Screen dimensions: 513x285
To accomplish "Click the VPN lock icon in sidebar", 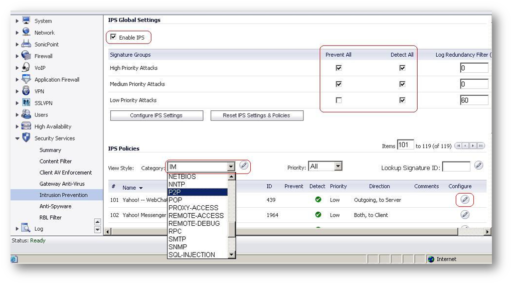I will (x=26, y=91).
